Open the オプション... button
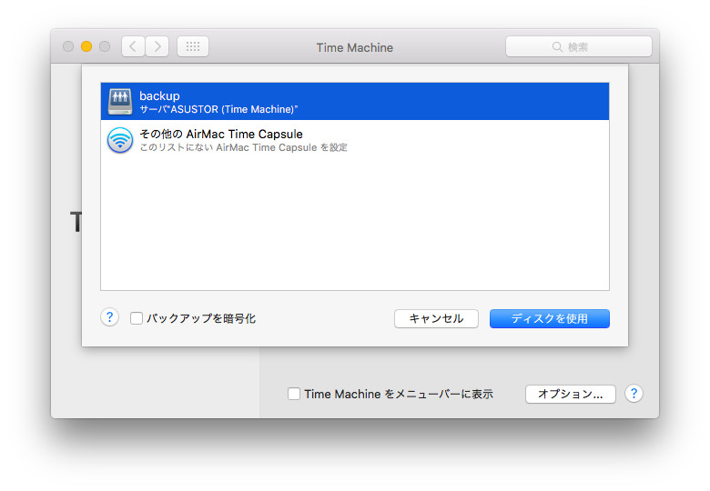 (570, 394)
